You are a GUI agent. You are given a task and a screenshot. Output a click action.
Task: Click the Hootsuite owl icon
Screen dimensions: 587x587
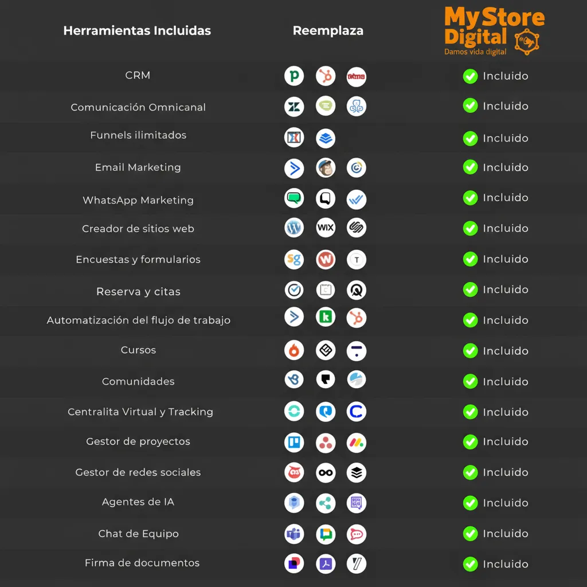[294, 473]
